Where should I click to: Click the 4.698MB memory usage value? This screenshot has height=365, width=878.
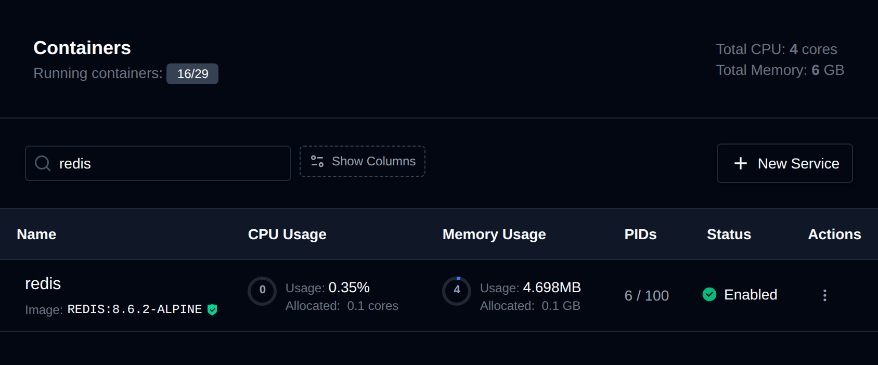(x=552, y=288)
